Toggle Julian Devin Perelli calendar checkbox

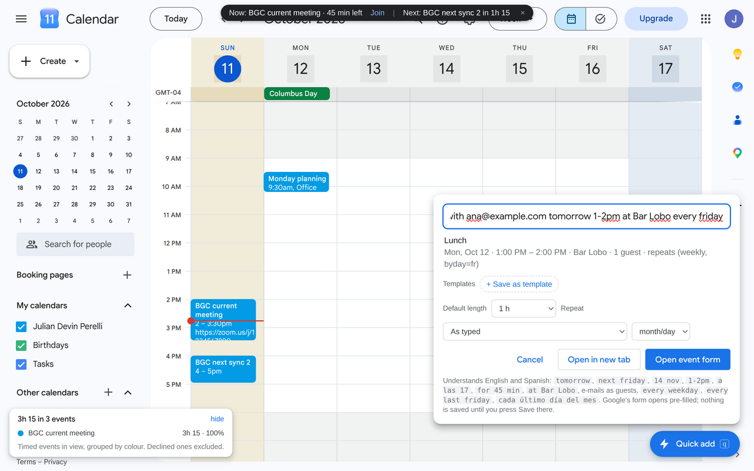click(x=21, y=326)
